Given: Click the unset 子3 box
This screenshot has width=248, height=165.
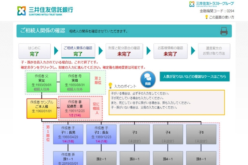Looking at the screenshot, I should [135, 135].
